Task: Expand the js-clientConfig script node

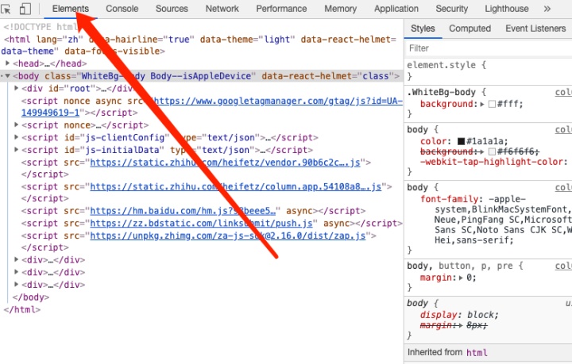Action: (x=16, y=137)
